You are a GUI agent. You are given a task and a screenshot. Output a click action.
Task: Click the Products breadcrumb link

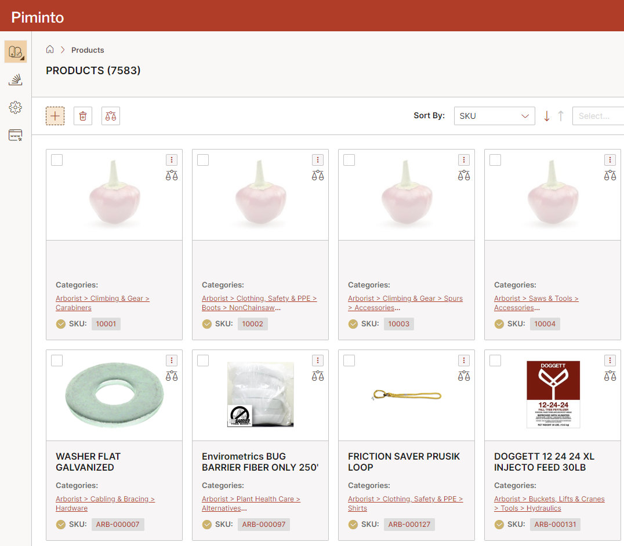point(88,50)
